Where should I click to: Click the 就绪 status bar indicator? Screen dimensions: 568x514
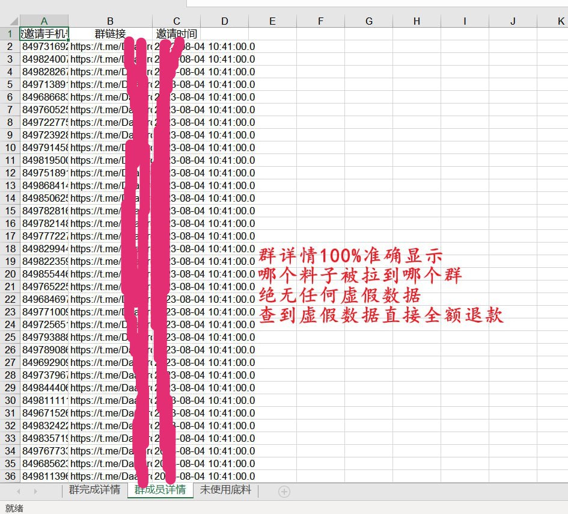(x=14, y=508)
